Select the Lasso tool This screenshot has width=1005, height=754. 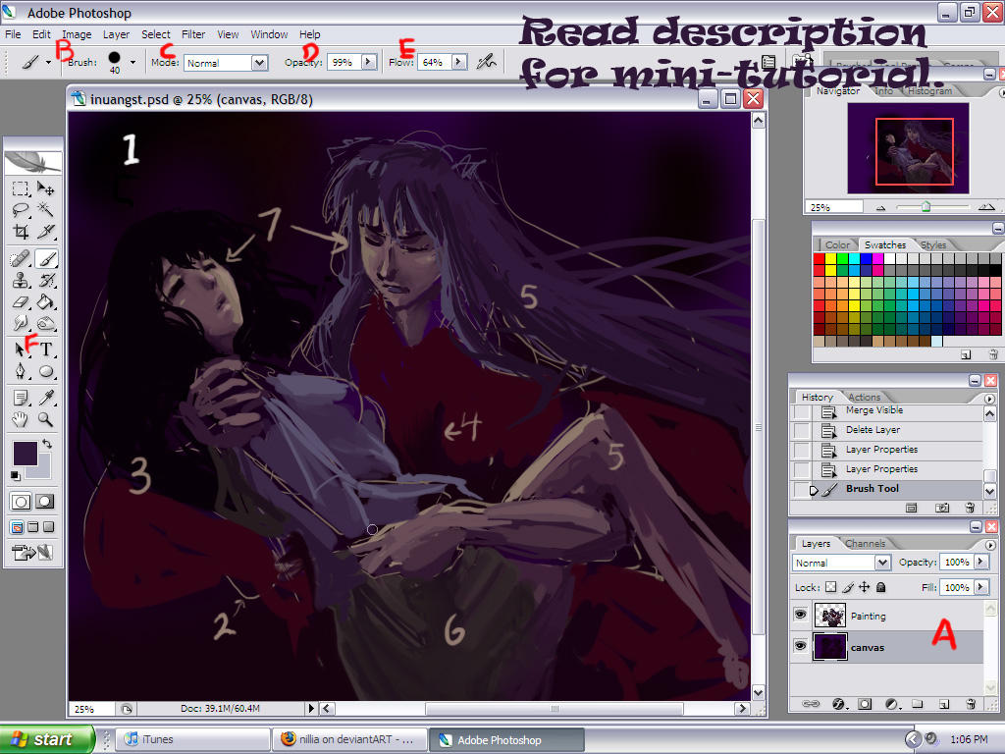[x=21, y=210]
